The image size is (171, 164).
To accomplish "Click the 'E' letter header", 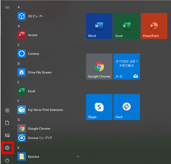I will pos(18,82).
